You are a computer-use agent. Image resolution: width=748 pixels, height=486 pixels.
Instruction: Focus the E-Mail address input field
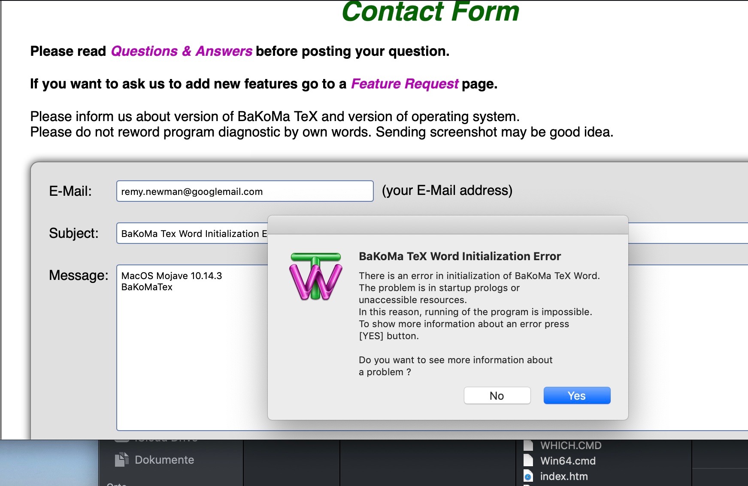(245, 191)
